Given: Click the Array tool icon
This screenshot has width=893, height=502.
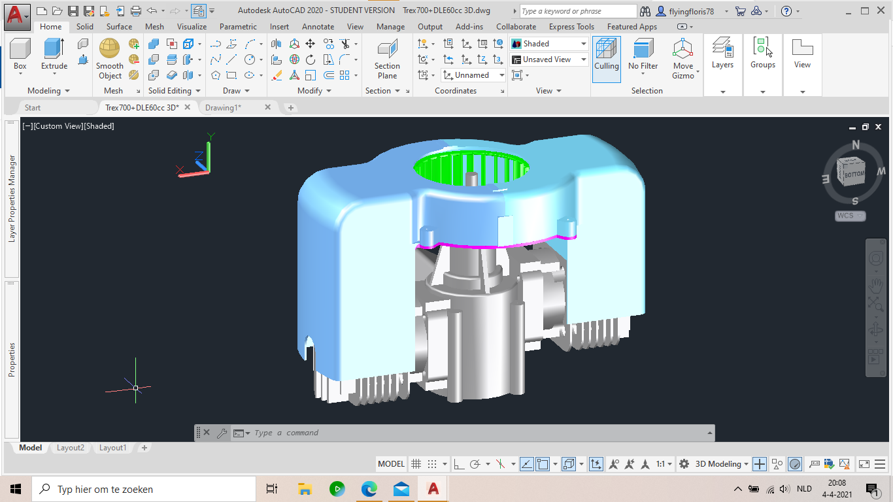Looking at the screenshot, I should pos(345,75).
